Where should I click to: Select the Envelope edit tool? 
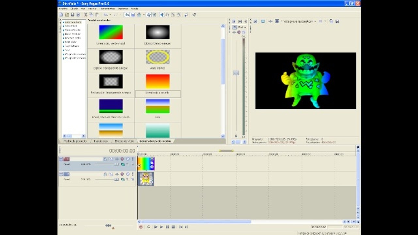pos(167,15)
